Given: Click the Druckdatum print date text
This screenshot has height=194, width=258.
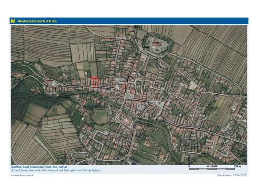Looking at the screenshot, I should [231, 175].
